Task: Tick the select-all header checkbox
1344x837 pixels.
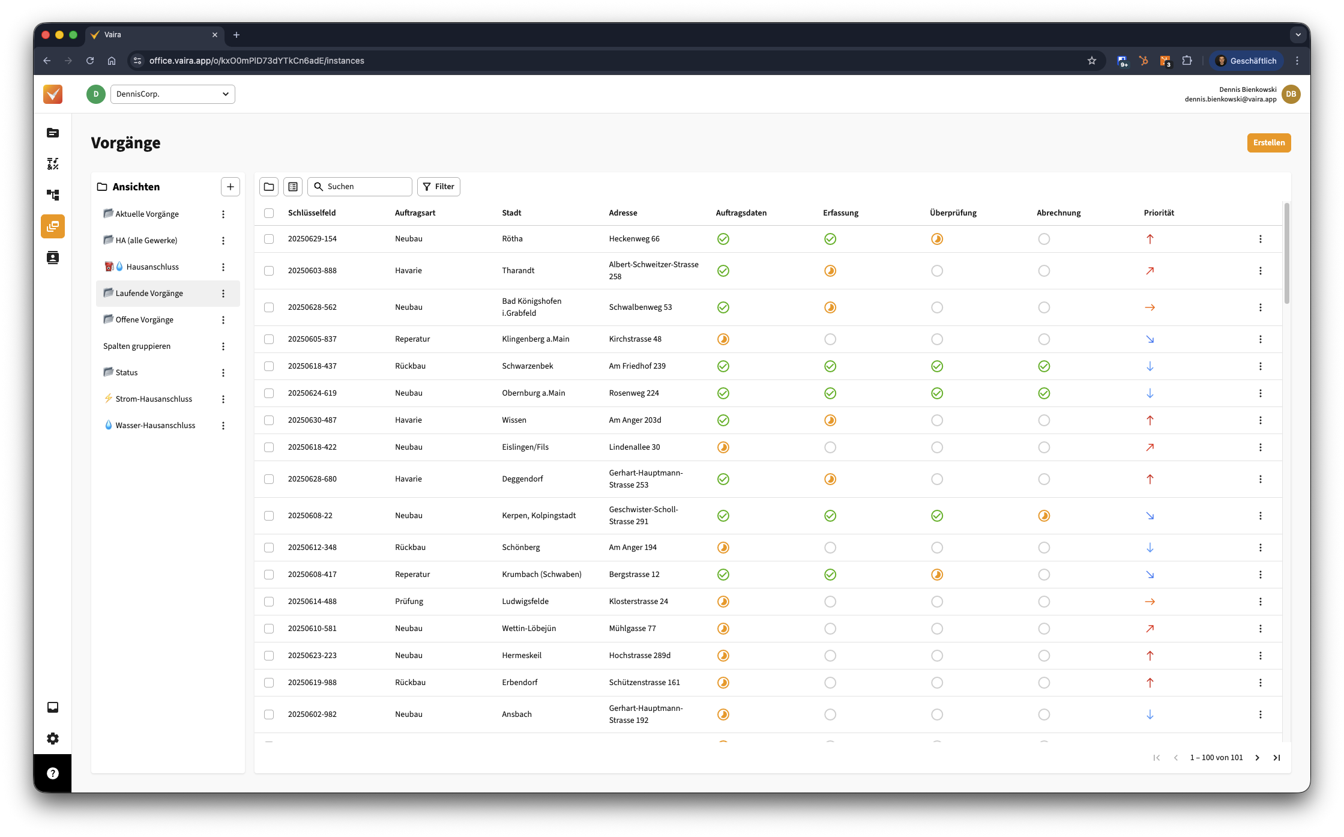Action: click(269, 213)
